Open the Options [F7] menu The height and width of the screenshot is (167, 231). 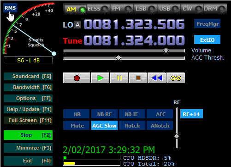[28, 98]
